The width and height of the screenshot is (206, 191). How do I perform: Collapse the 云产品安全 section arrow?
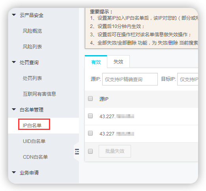pos(14,15)
